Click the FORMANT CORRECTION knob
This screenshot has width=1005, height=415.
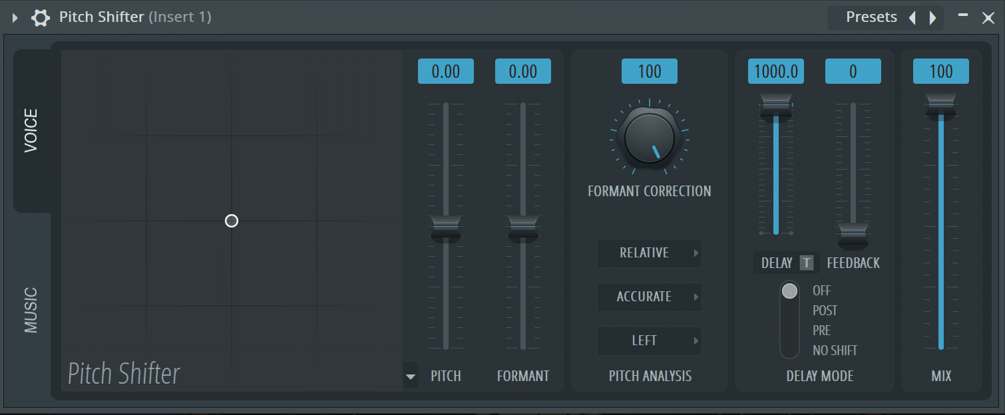click(x=650, y=139)
